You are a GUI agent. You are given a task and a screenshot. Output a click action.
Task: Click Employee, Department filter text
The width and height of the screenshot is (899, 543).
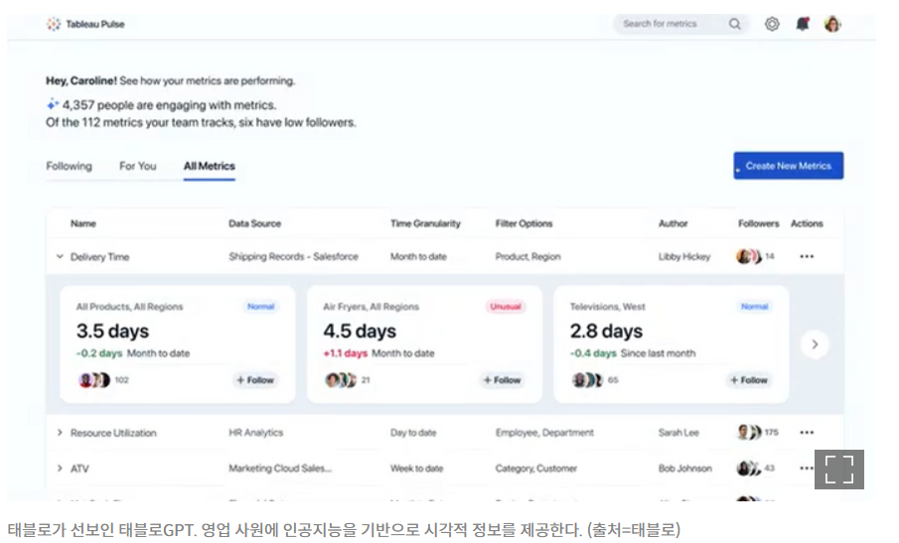(544, 433)
